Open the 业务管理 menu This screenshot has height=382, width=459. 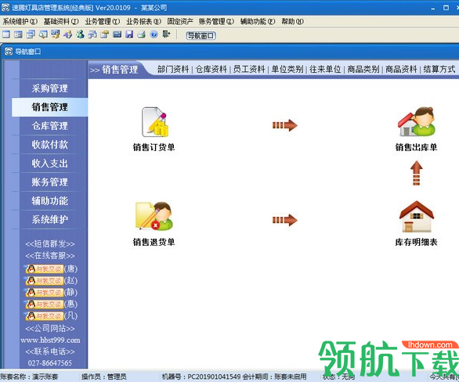point(103,21)
